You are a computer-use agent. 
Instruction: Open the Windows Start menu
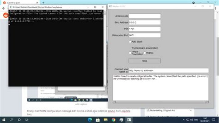(x=4, y=120)
